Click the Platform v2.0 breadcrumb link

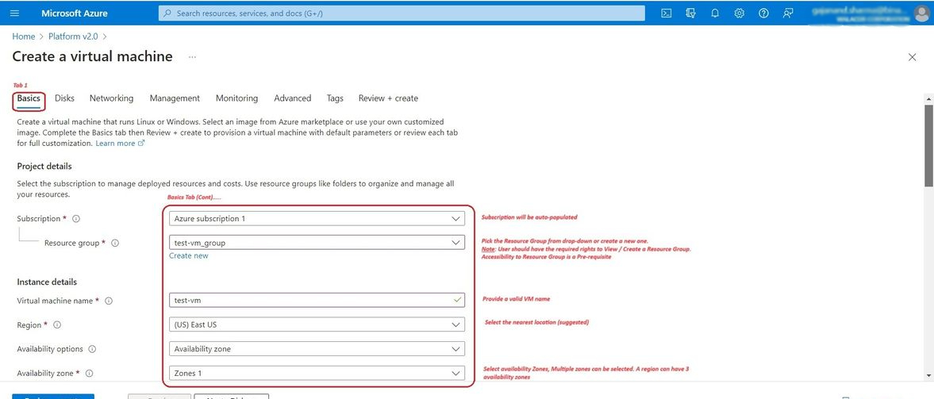[74, 36]
